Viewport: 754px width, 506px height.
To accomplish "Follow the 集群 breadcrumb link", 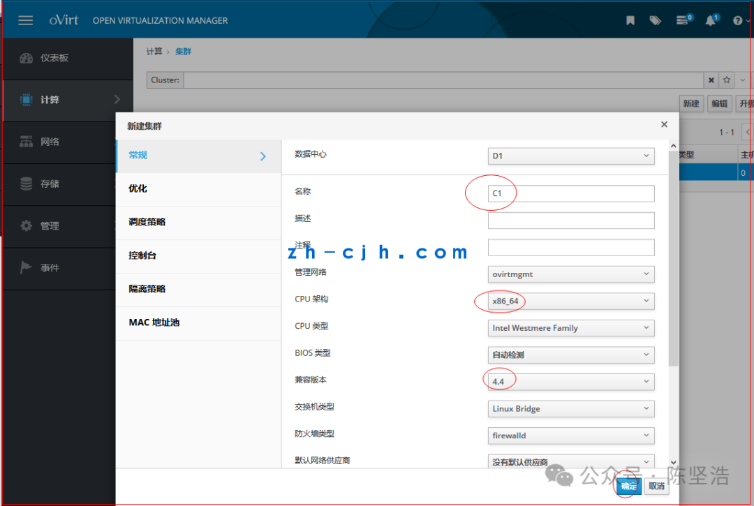I will pos(183,52).
